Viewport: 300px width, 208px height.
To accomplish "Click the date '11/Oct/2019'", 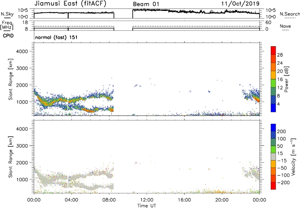I will (x=240, y=3).
